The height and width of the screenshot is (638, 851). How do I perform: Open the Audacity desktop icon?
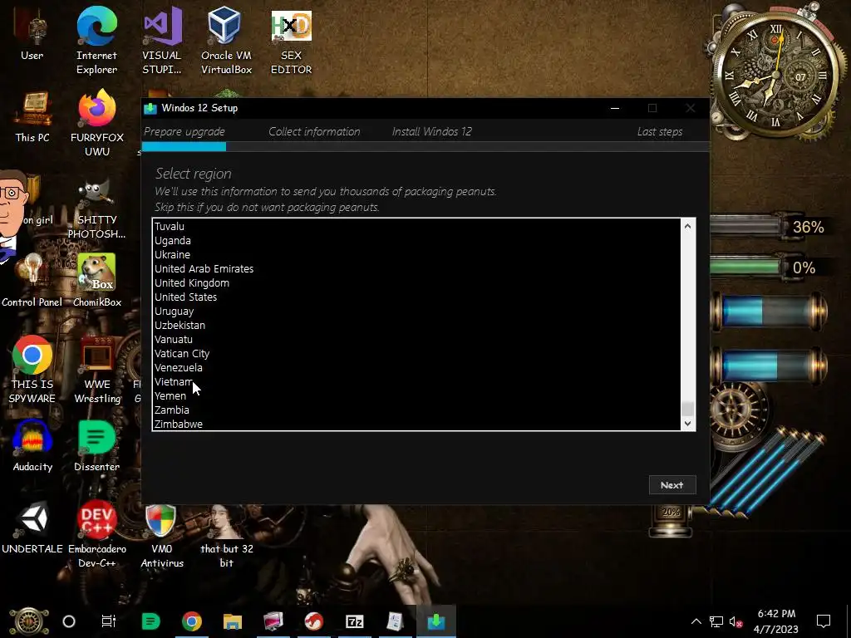(32, 446)
